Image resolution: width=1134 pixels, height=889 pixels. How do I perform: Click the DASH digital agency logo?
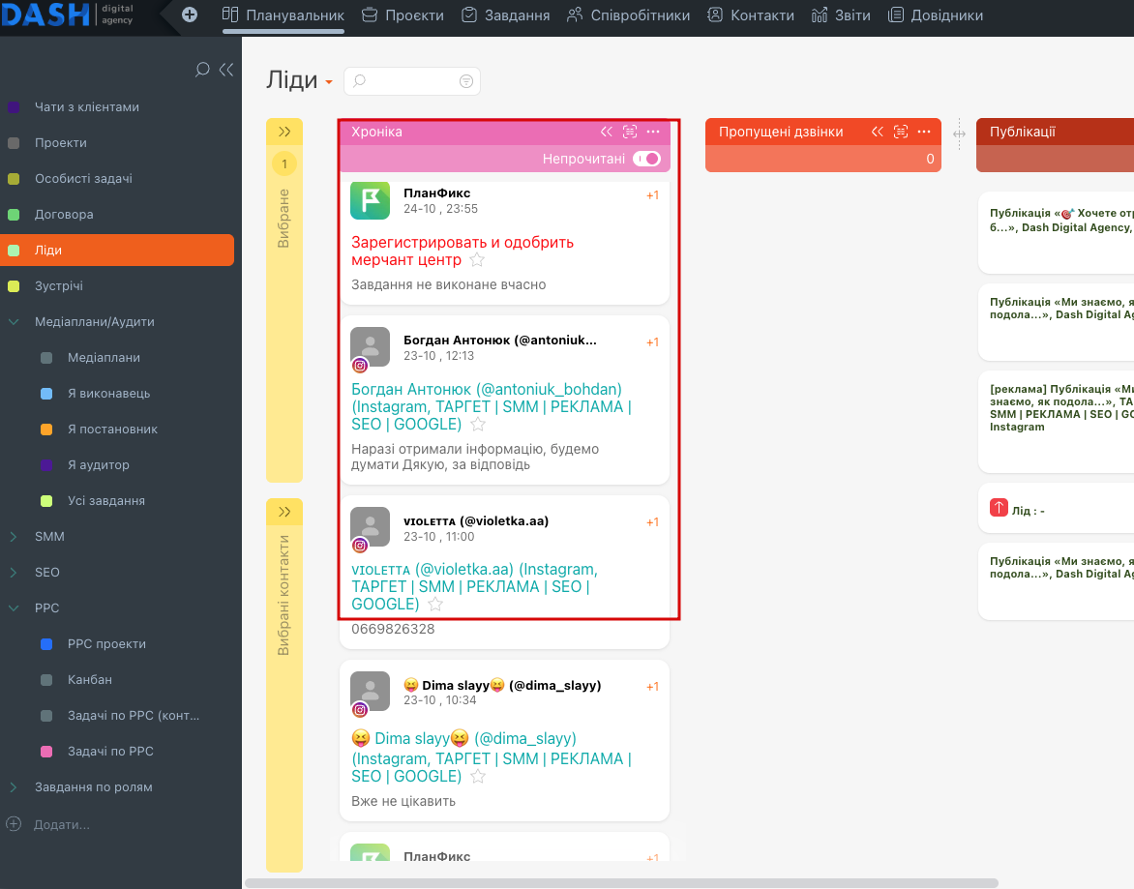pyautogui.click(x=68, y=15)
